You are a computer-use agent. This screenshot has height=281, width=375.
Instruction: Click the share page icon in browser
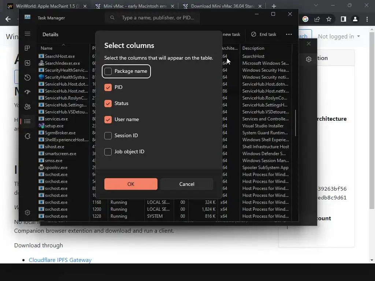pyautogui.click(x=317, y=19)
